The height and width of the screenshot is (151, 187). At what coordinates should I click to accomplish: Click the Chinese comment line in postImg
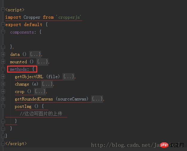pyautogui.click(x=41, y=114)
